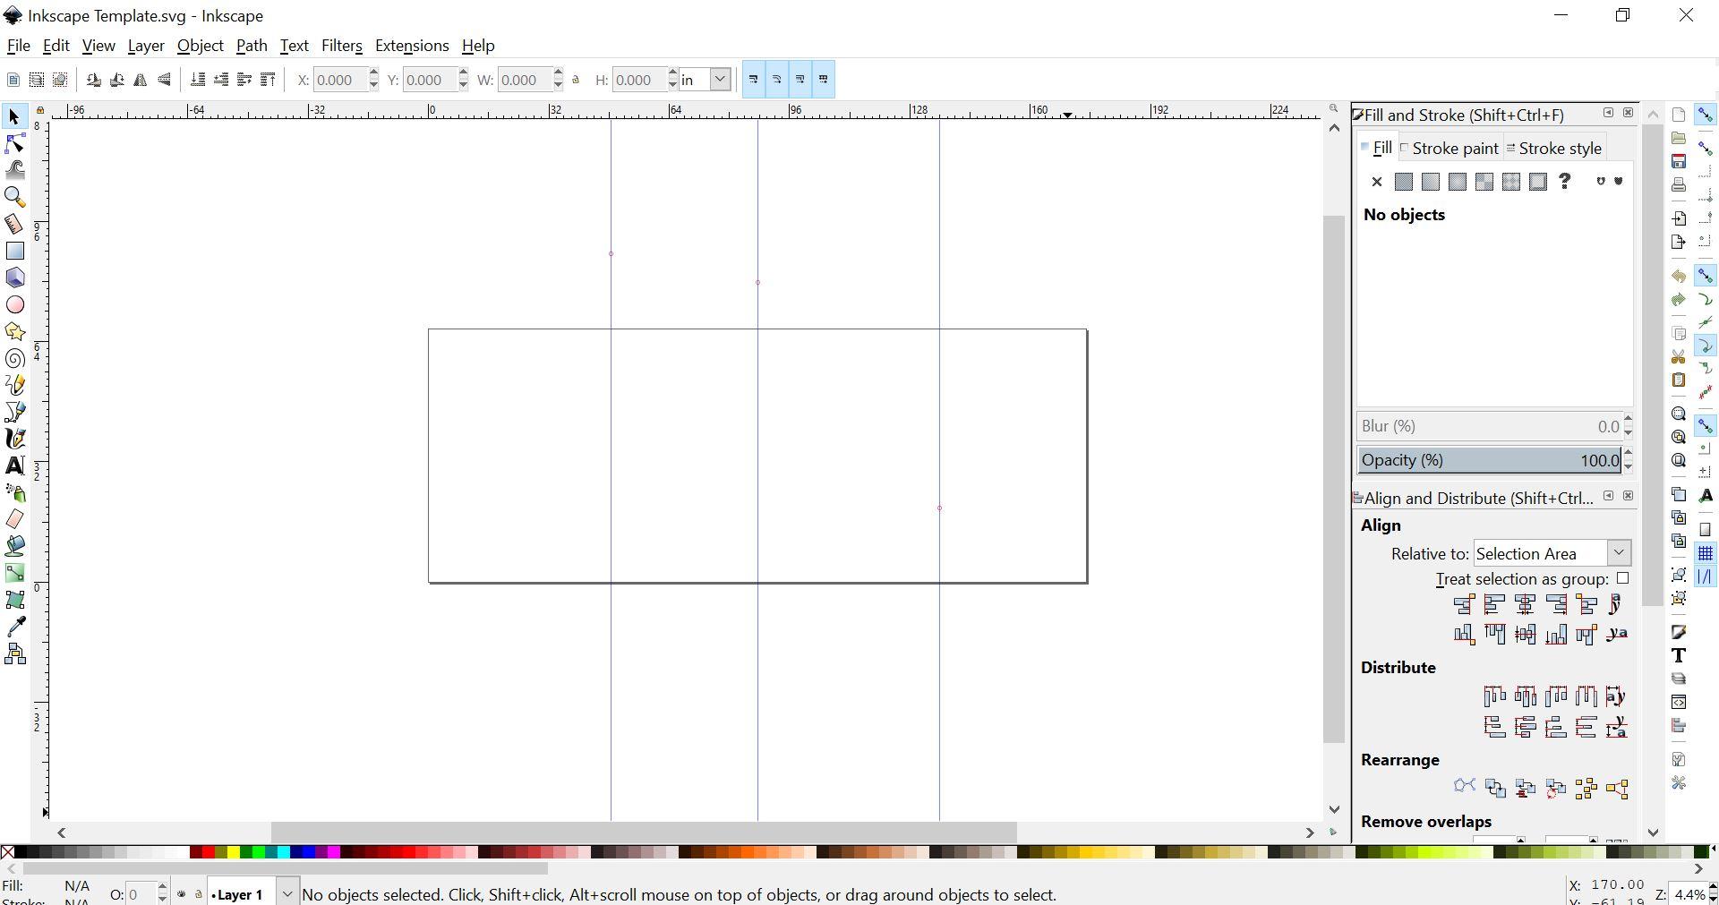Open the XML editor

1679,702
